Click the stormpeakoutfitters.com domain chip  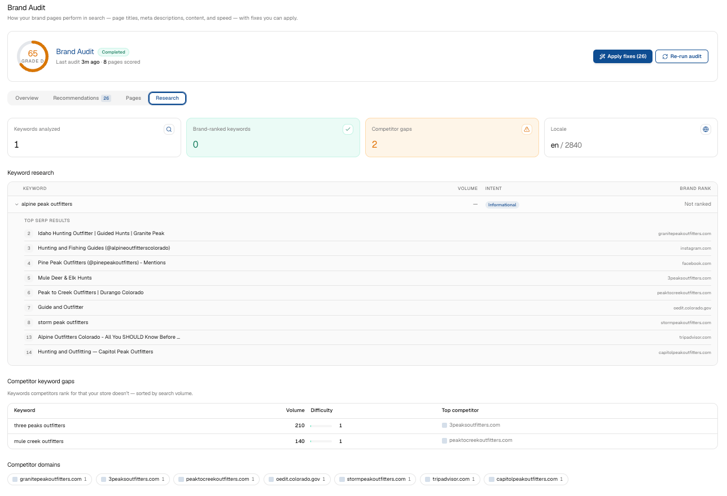pyautogui.click(x=375, y=479)
